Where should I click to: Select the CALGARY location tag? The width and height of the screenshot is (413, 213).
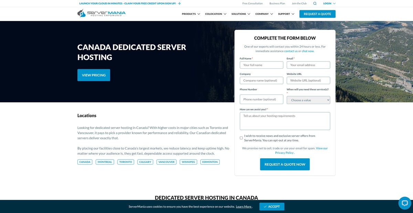145,162
